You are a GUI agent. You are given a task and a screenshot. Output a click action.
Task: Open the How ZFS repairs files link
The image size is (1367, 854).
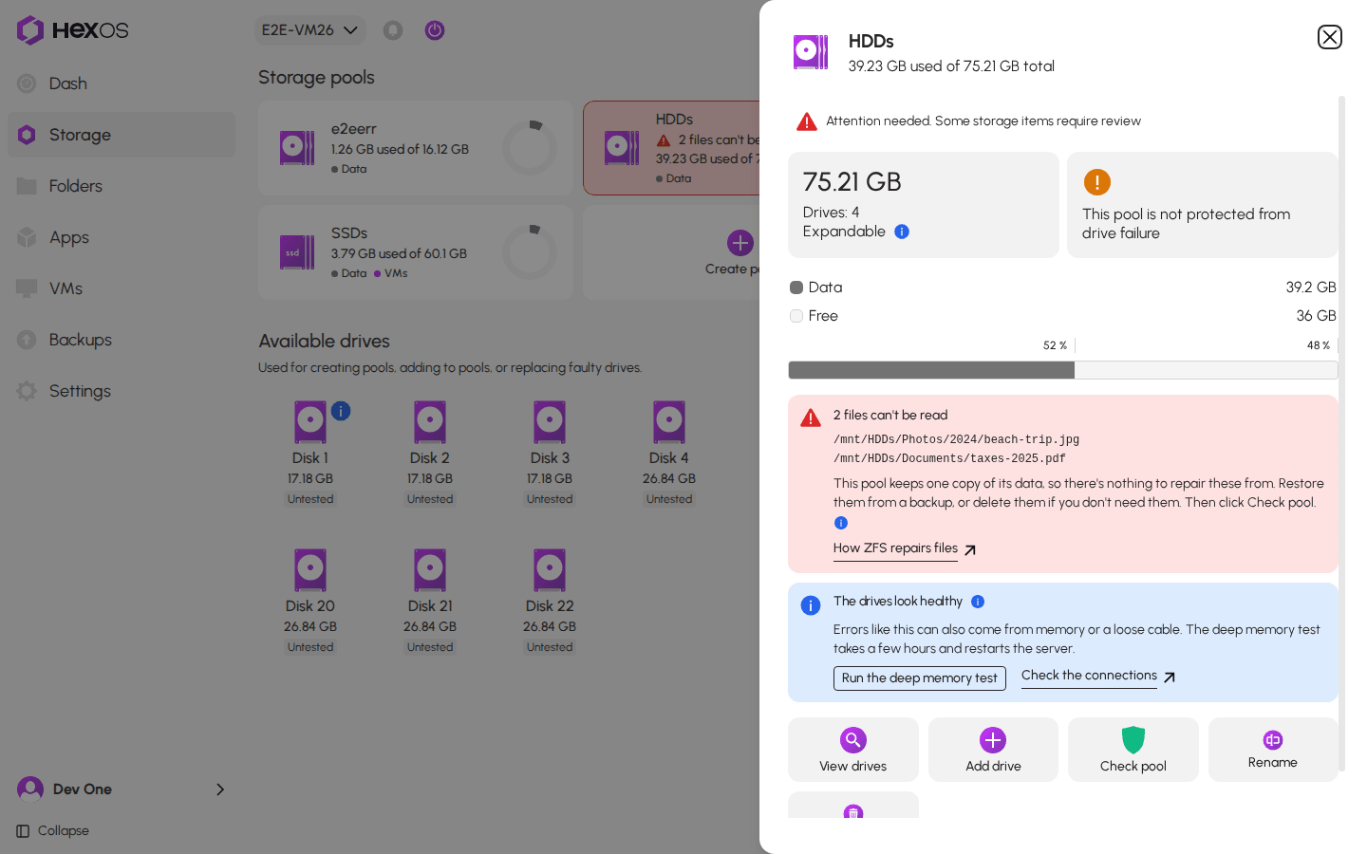(905, 548)
